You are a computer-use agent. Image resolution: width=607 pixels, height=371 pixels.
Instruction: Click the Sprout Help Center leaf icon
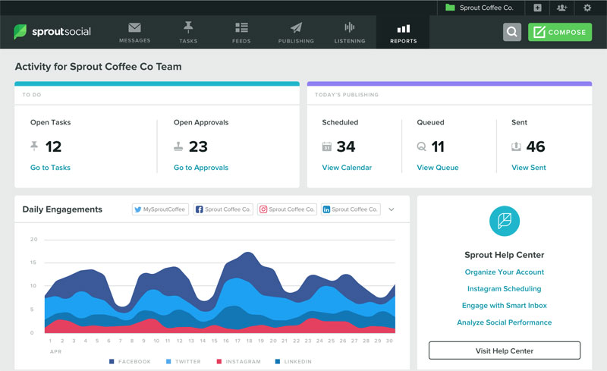tap(505, 221)
